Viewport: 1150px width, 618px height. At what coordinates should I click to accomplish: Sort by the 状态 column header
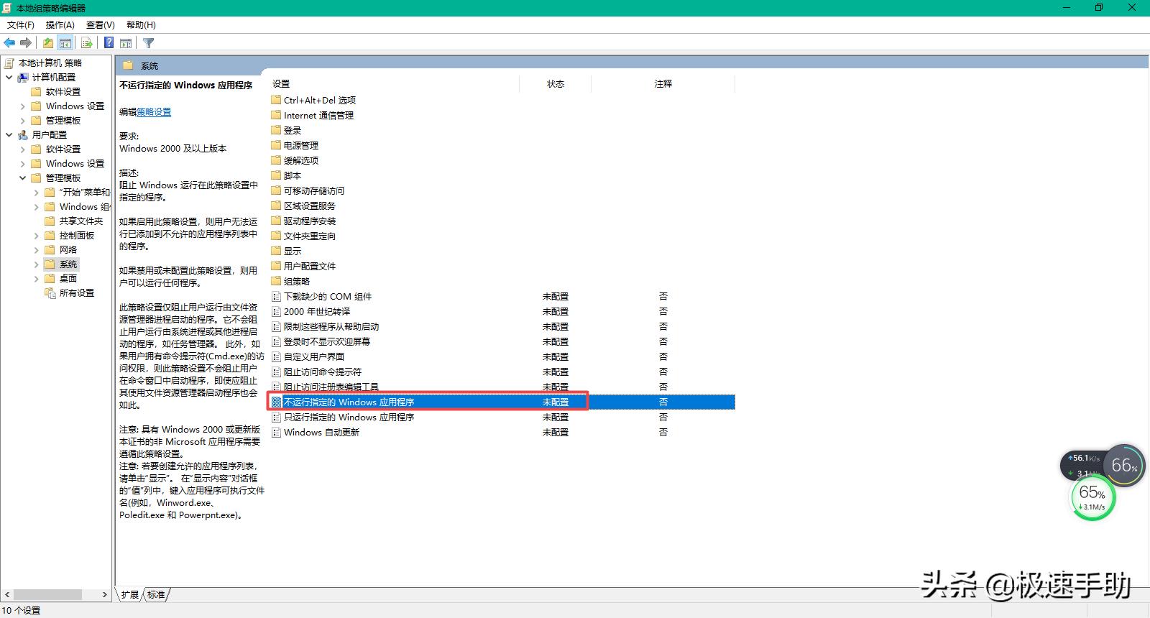(556, 84)
